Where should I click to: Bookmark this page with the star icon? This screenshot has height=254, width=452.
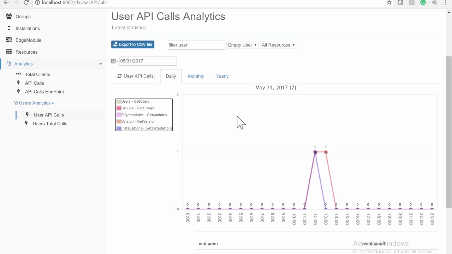tap(389, 2)
